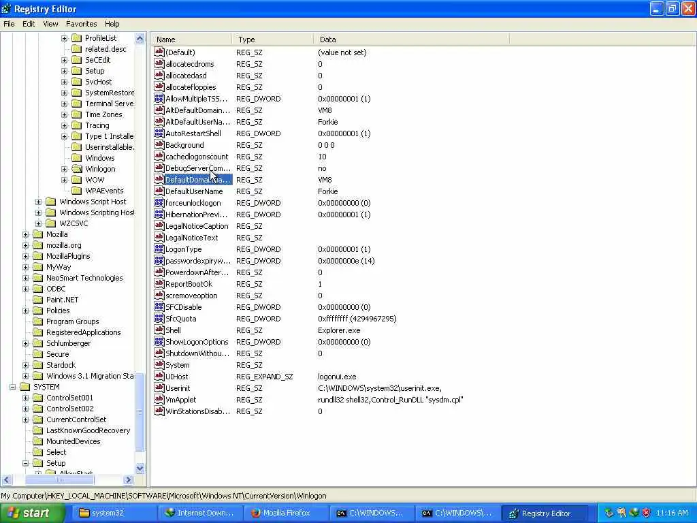
Task: Click the icon next to LegalNoticeCaption
Action: 159,225
